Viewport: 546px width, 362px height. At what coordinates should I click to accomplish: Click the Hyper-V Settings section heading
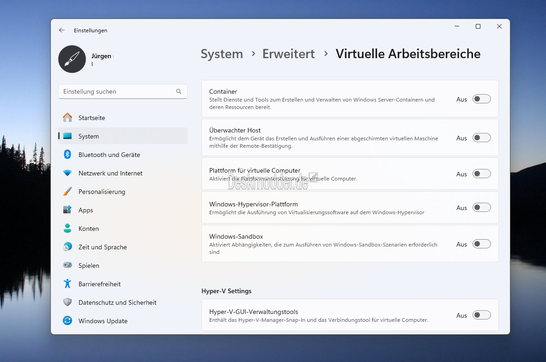tap(226, 291)
